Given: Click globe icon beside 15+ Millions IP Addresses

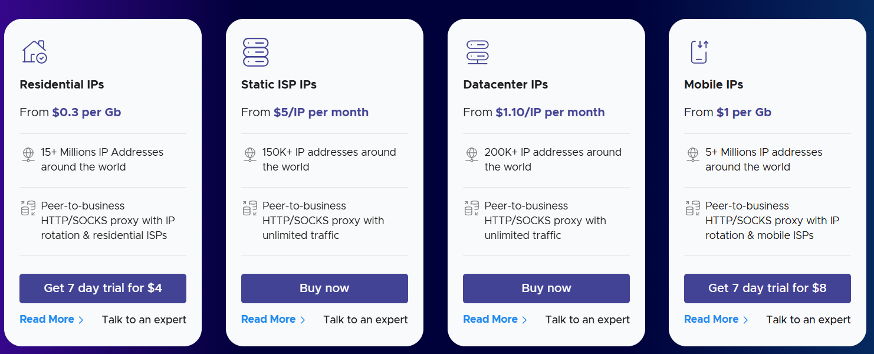Looking at the screenshot, I should (28, 154).
